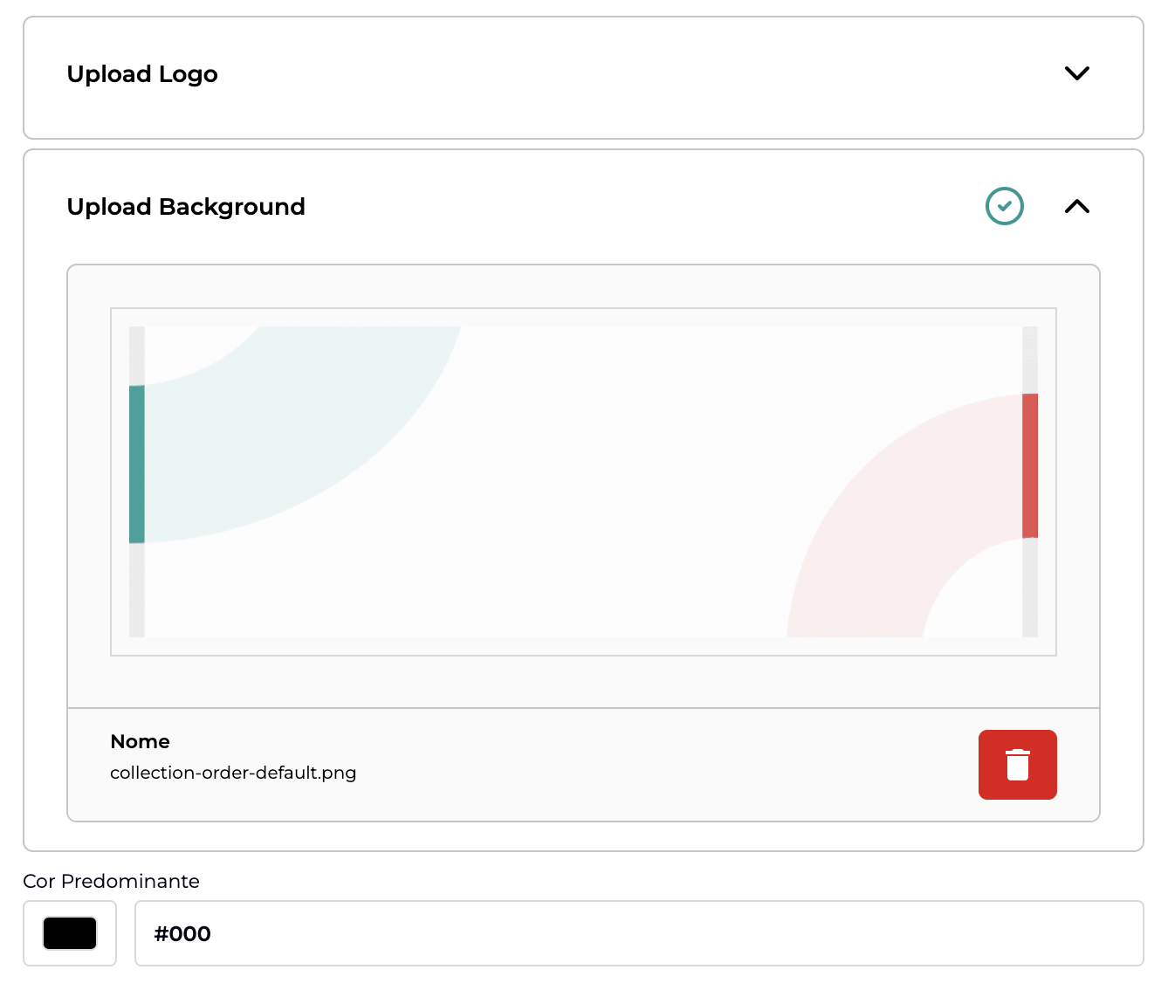Click the teal bar in background preview
1161x997 pixels.
click(x=137, y=464)
